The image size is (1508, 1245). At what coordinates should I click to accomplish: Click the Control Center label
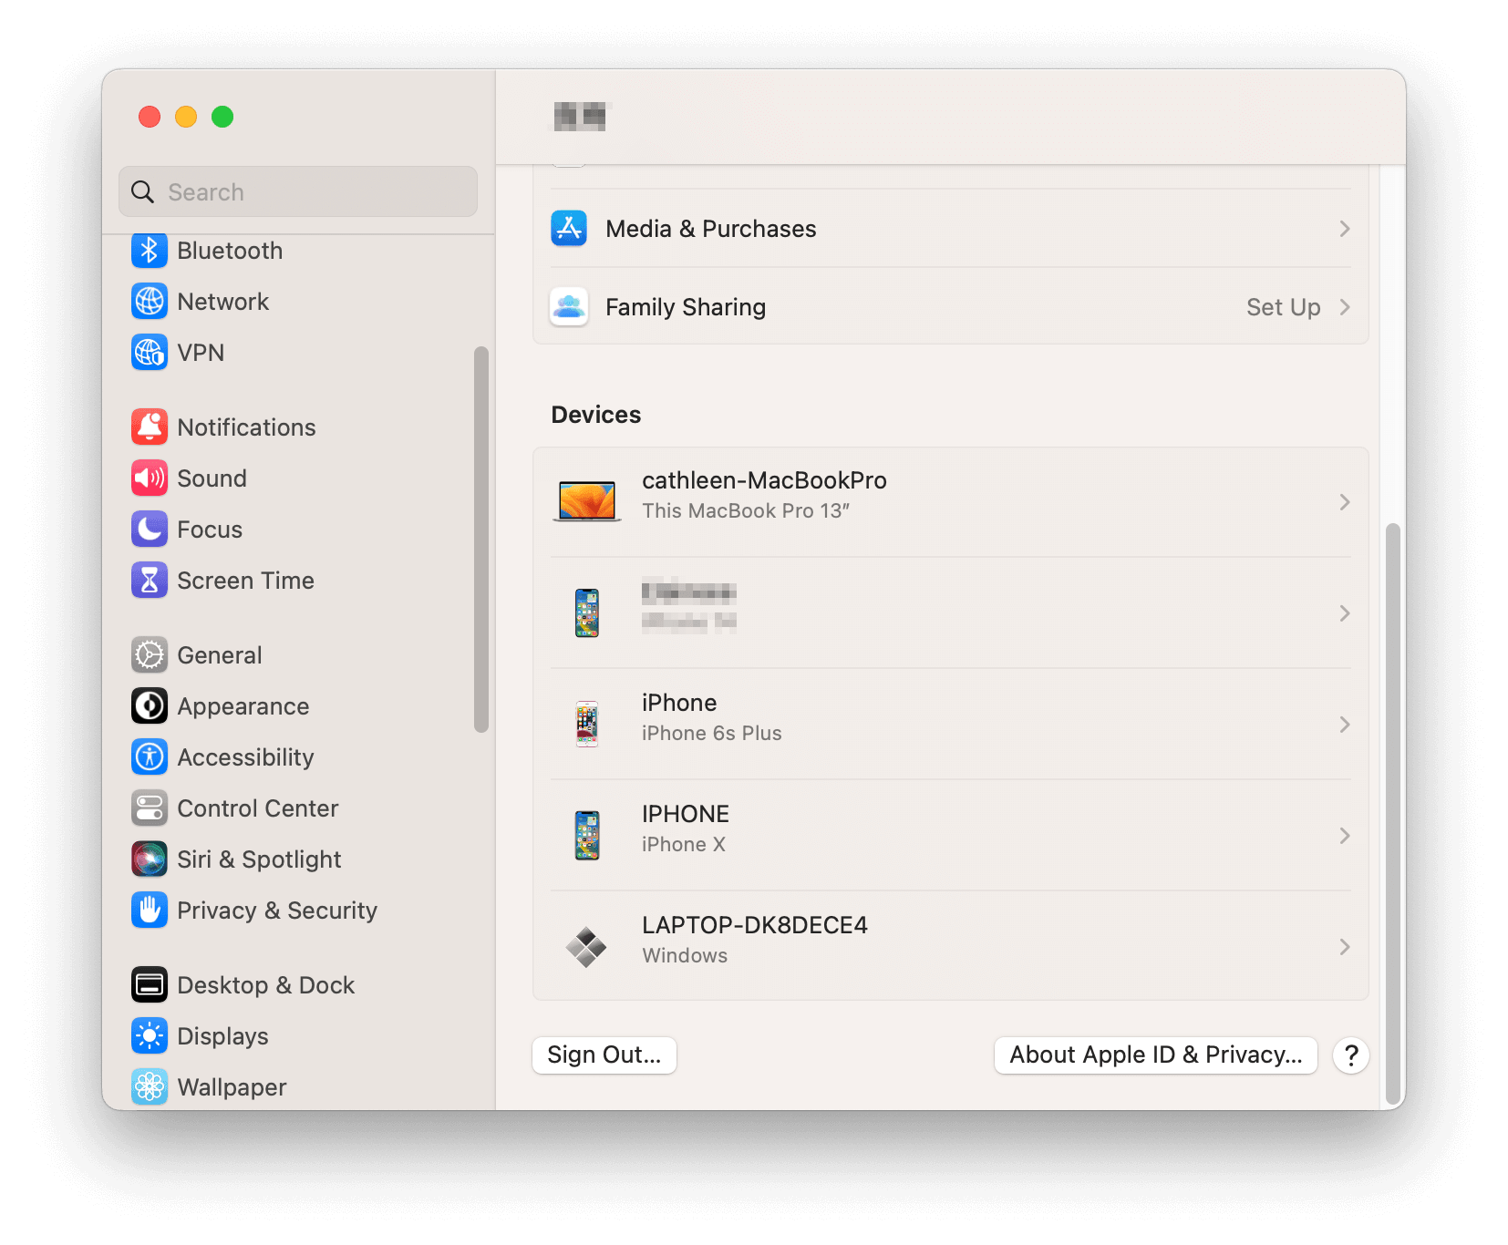pyautogui.click(x=258, y=808)
